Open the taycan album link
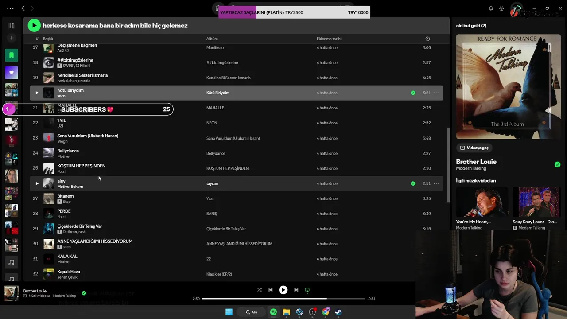The width and height of the screenshot is (567, 319). point(212,183)
